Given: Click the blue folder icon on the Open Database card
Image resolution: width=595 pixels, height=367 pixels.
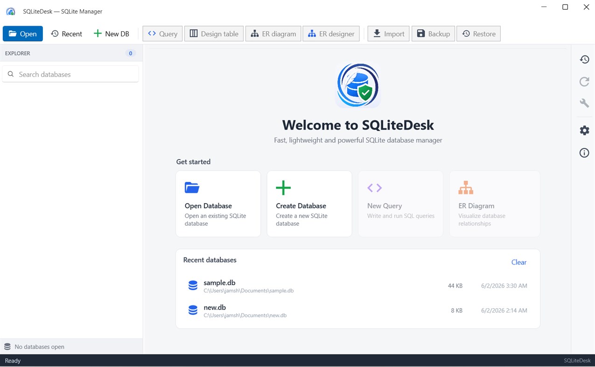Looking at the screenshot, I should pyautogui.click(x=192, y=187).
